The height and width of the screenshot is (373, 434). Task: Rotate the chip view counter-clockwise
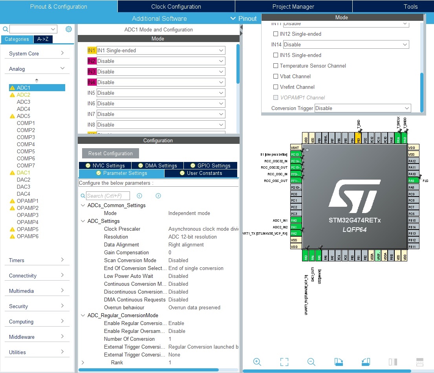(366, 362)
